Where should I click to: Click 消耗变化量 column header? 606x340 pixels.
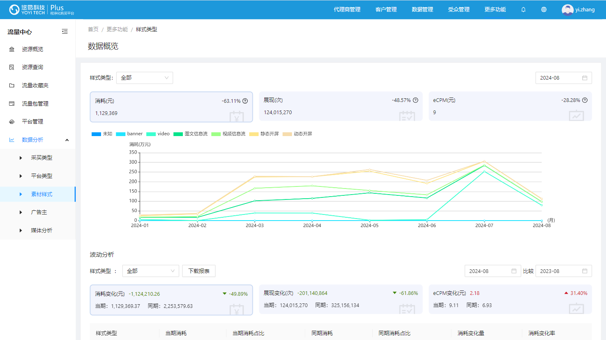click(471, 334)
